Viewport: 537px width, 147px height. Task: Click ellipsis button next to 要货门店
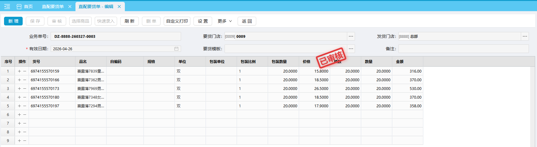(x=351, y=36)
